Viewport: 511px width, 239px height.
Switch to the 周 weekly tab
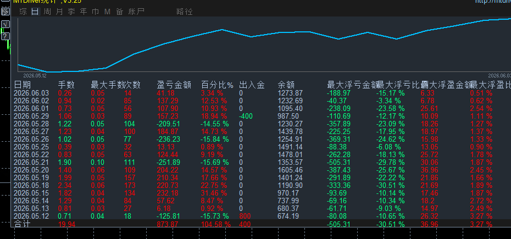pos(47,12)
